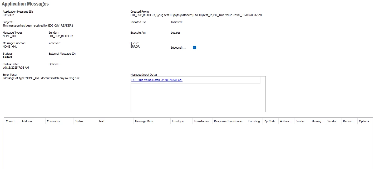Sort by Chain L... column header

point(12,121)
